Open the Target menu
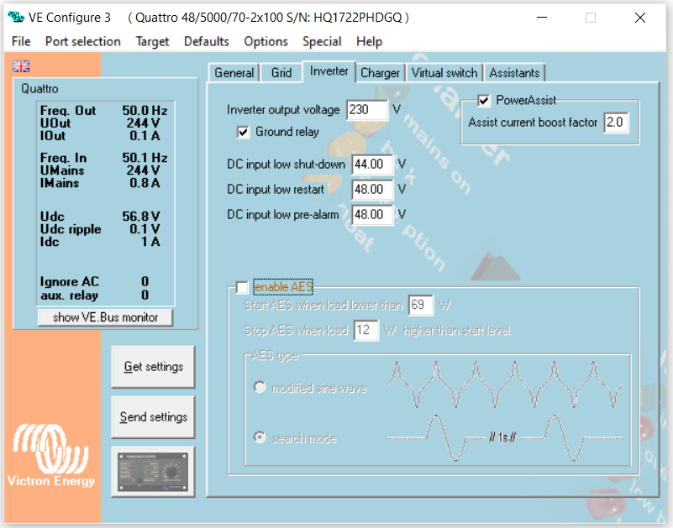 pos(152,42)
